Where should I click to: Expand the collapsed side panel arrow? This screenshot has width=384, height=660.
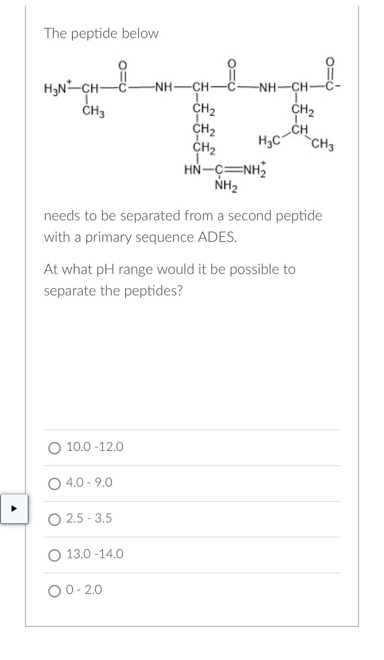click(15, 508)
